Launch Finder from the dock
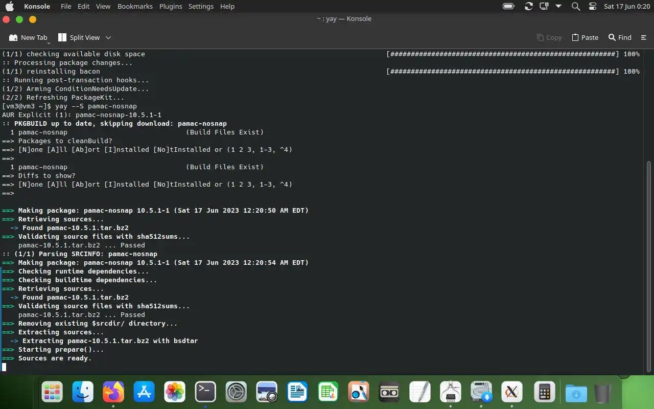654x409 pixels. coord(83,392)
